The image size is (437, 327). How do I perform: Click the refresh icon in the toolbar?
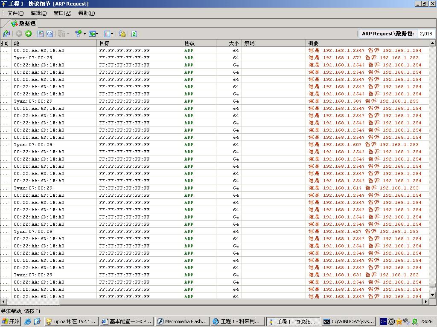pyautogui.click(x=134, y=34)
